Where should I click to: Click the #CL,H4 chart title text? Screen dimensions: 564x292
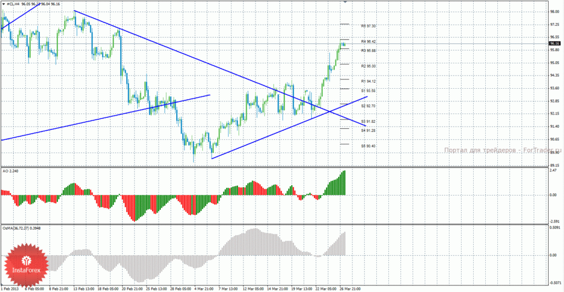14,3
